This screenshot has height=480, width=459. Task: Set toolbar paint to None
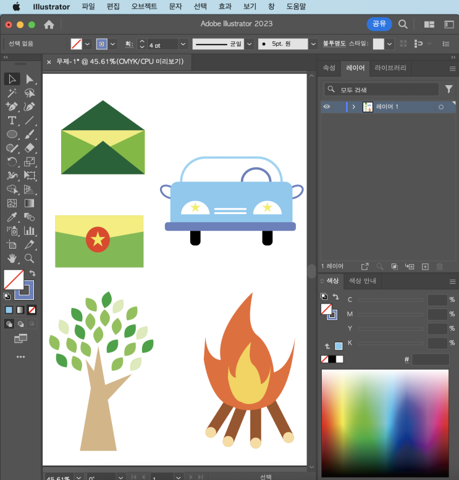pyautogui.click(x=32, y=310)
